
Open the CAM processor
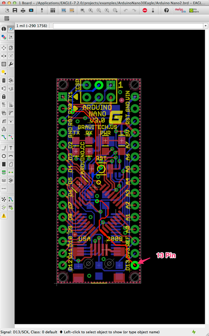point(31,10)
